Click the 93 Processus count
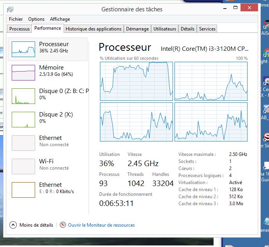The width and height of the screenshot is (269, 247). coord(103,183)
